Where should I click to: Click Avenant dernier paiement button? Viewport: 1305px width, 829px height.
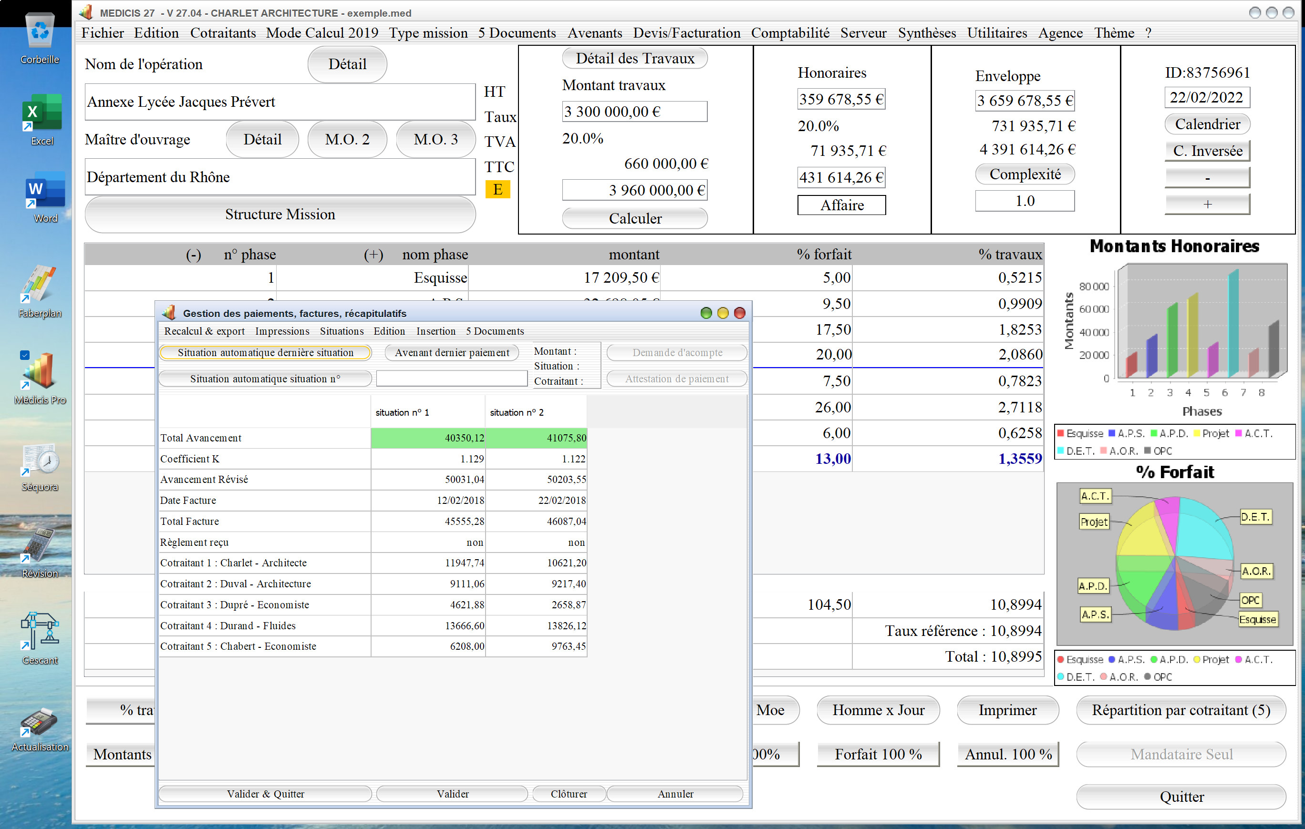tap(452, 352)
